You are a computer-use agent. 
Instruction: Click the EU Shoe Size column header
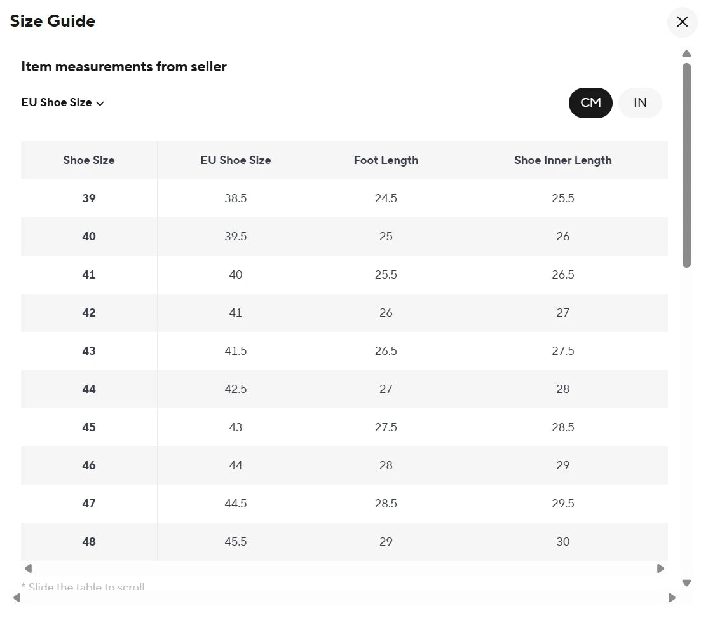[x=235, y=160]
